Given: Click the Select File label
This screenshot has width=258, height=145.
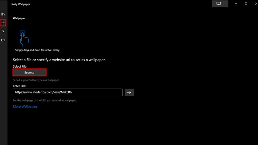Looking at the screenshot, I should pos(20,66).
